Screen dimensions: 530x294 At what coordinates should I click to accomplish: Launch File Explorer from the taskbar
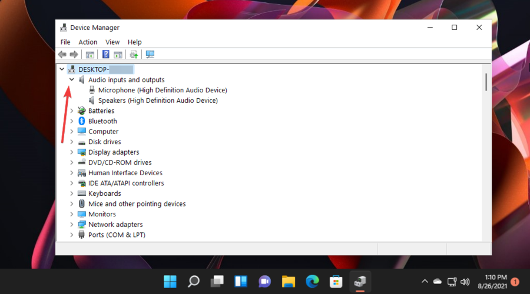pyautogui.click(x=289, y=281)
